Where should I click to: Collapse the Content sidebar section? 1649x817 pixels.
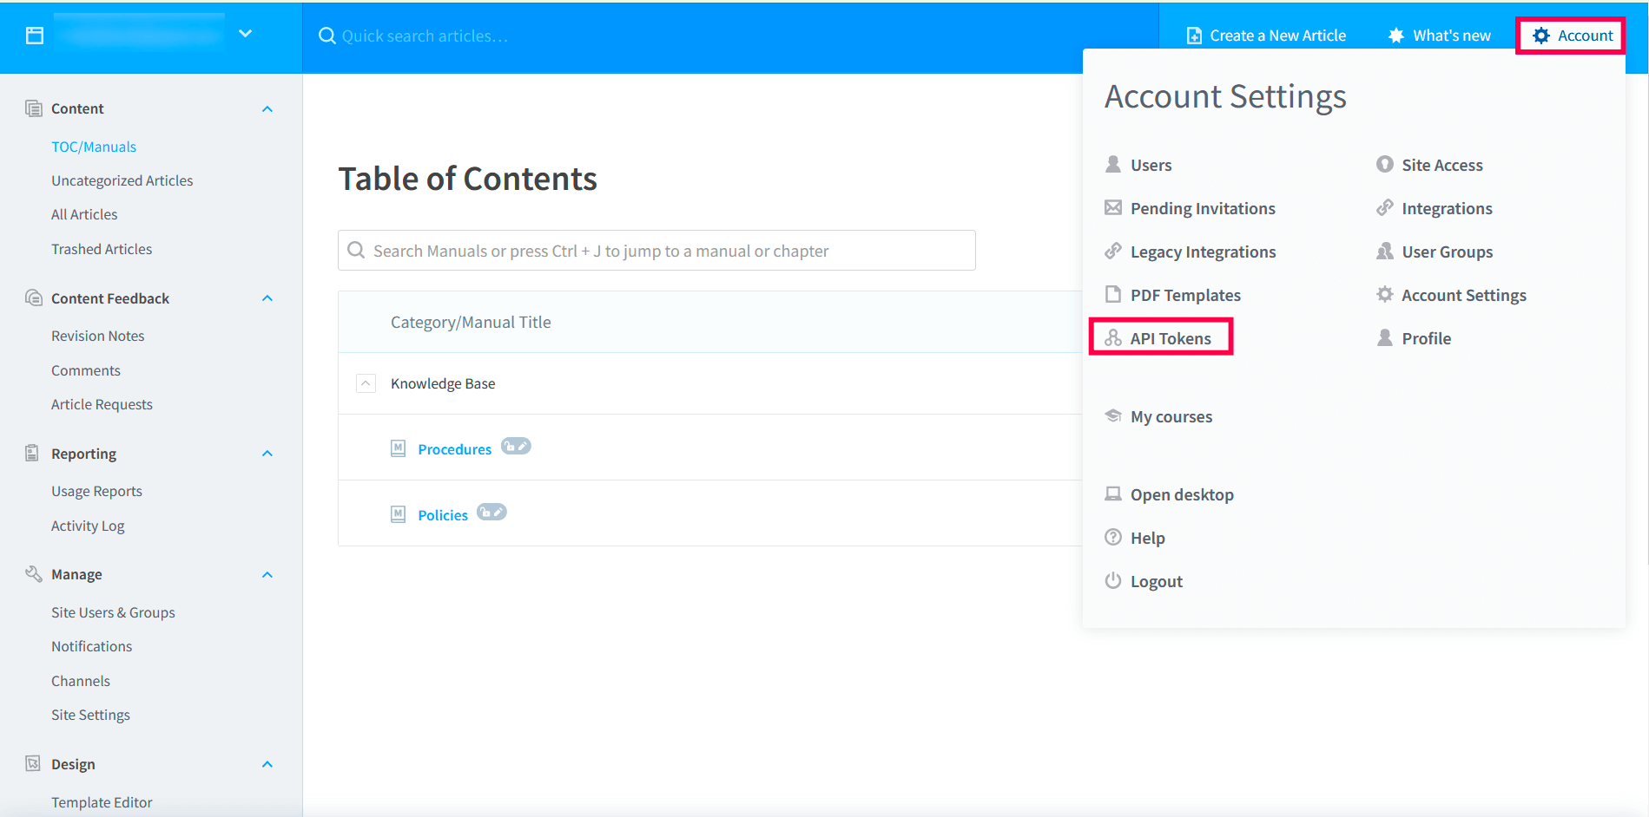pos(267,109)
